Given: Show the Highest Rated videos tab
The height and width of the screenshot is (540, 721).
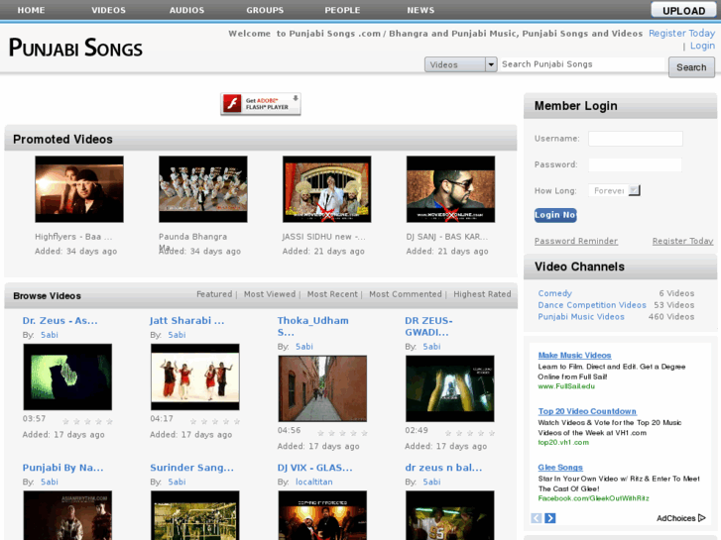Looking at the screenshot, I should tap(482, 294).
